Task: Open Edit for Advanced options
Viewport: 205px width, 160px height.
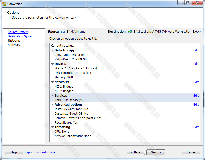Action: click(196, 105)
